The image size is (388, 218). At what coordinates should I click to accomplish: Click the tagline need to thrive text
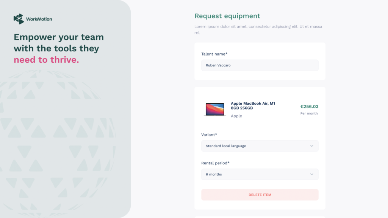47,59
